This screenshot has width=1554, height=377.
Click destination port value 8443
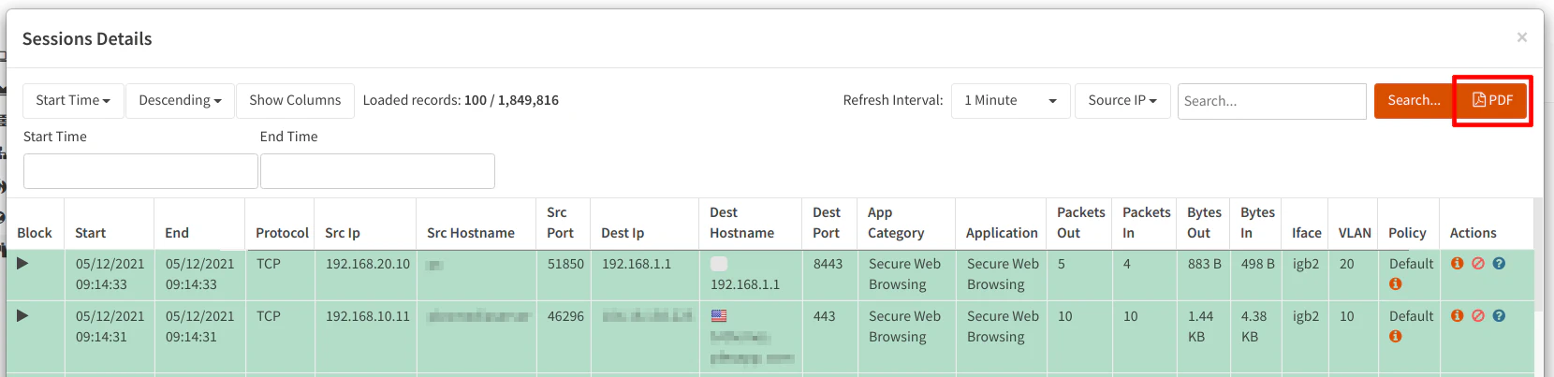pyautogui.click(x=828, y=264)
